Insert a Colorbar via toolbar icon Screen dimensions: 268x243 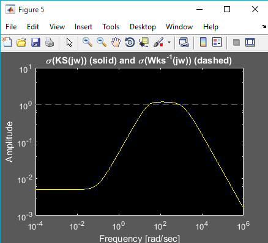203,42
